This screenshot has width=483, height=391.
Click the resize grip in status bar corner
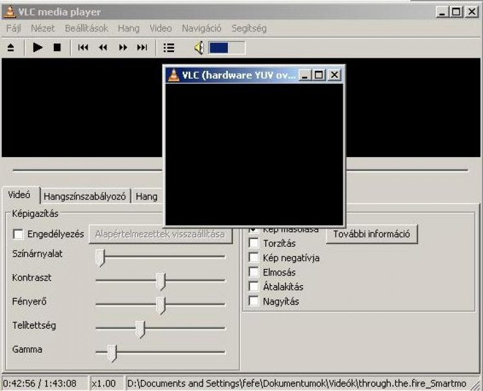476,385
